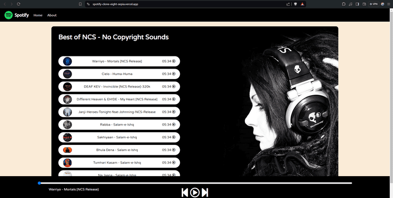Select the Tumhari Kasam - Salam-e-Ishq song title
This screenshot has height=198, width=393.
pyautogui.click(x=117, y=162)
